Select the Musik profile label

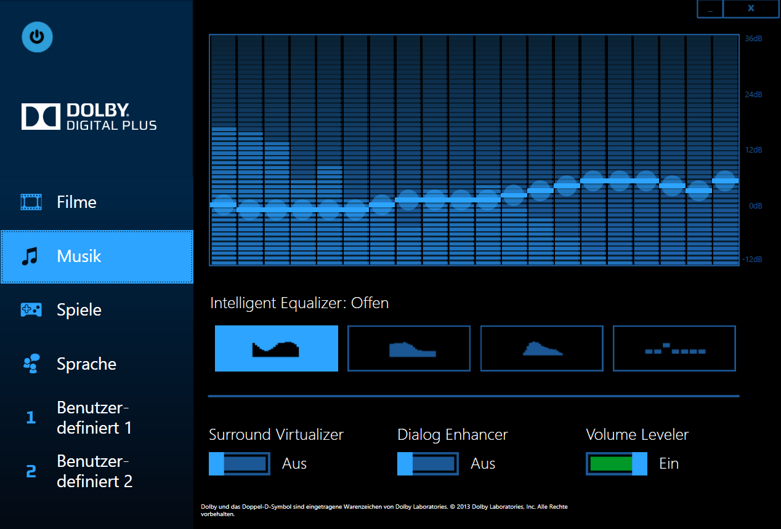point(79,256)
